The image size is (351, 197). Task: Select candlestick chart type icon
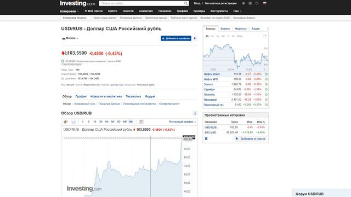(x=66, y=121)
